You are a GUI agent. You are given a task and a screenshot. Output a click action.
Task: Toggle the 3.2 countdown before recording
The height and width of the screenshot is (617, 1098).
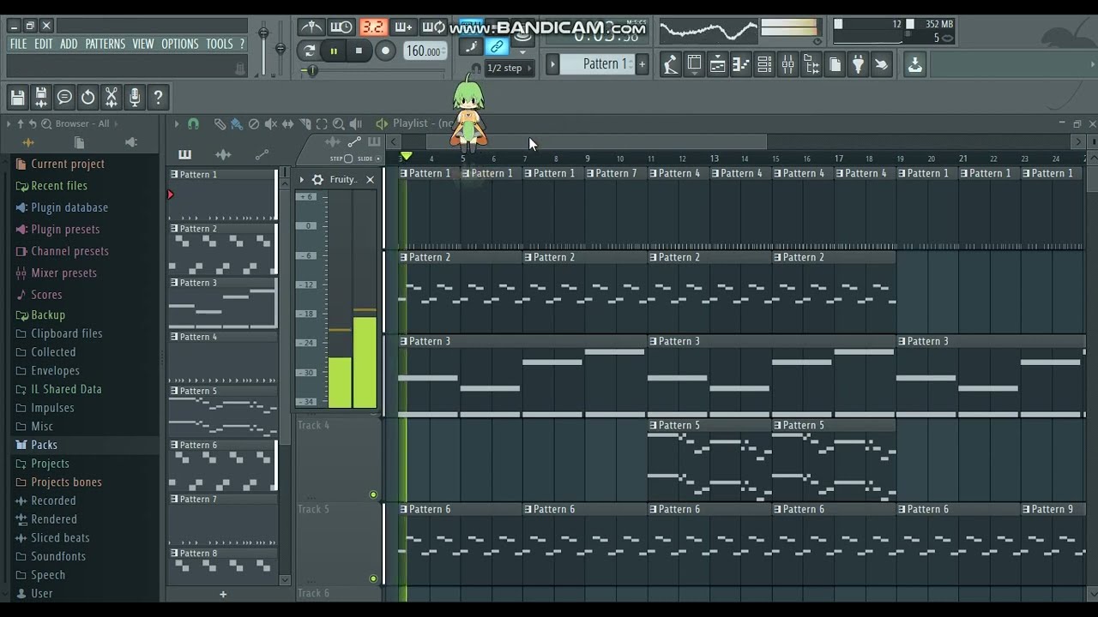(x=372, y=27)
